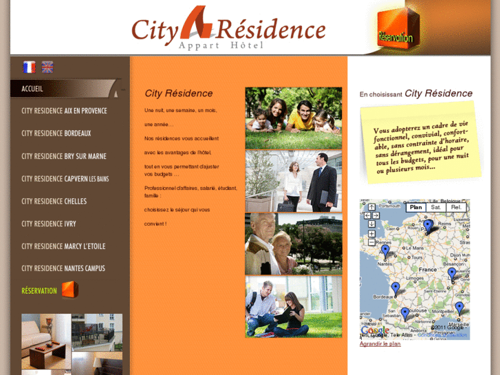Viewport: 500px width, 375px height.
Task: Click the line 'Une nuit, une semaine, un mois,'
Action: pyautogui.click(x=180, y=110)
